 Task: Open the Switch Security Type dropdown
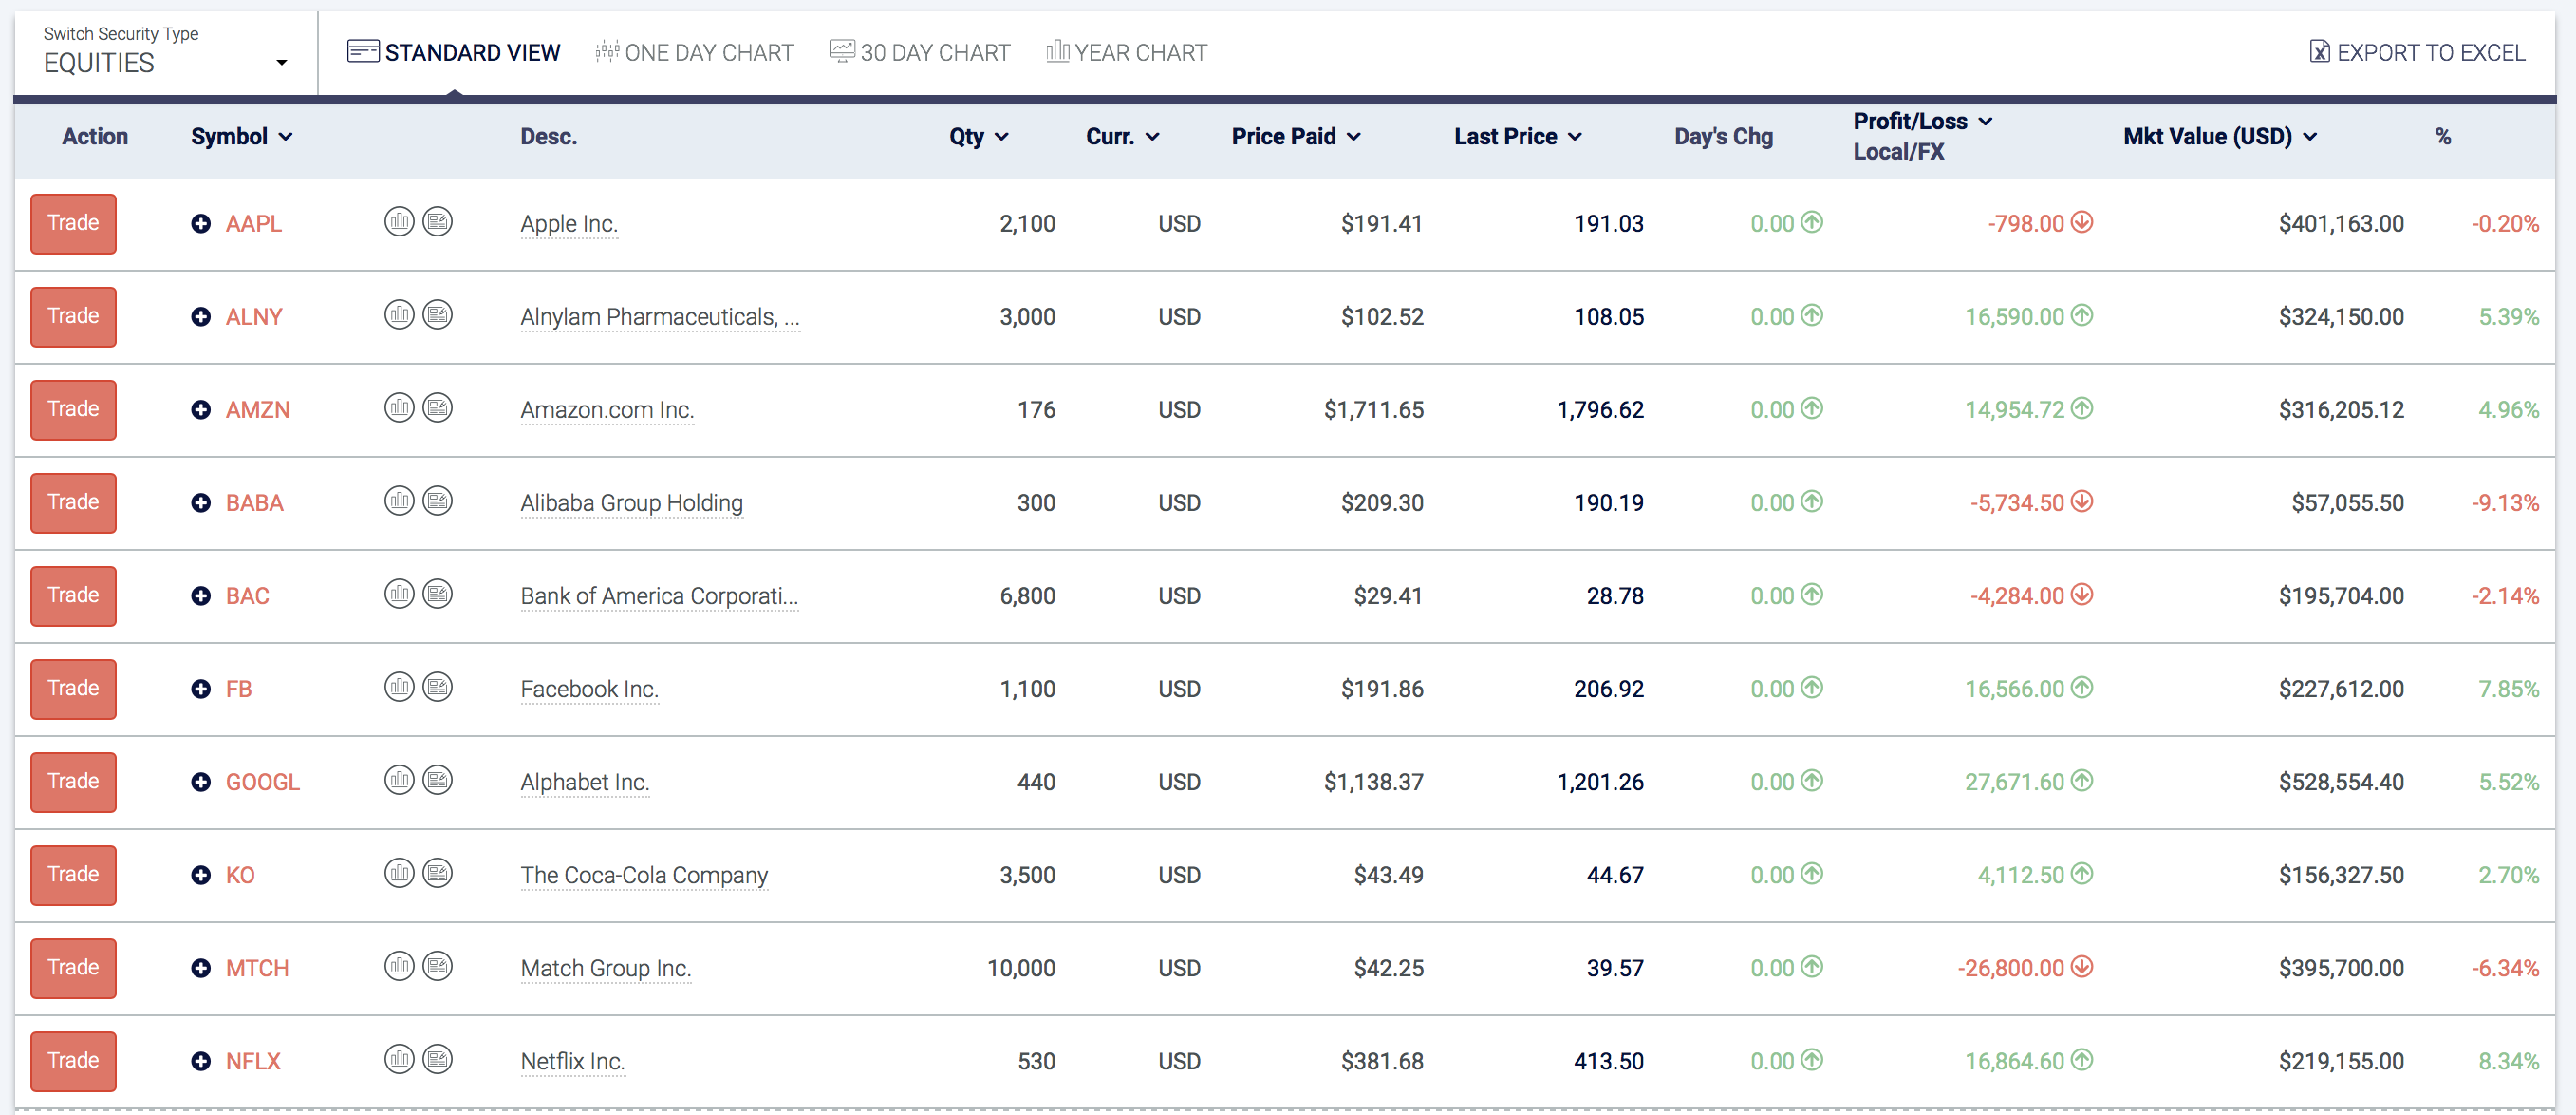click(165, 51)
